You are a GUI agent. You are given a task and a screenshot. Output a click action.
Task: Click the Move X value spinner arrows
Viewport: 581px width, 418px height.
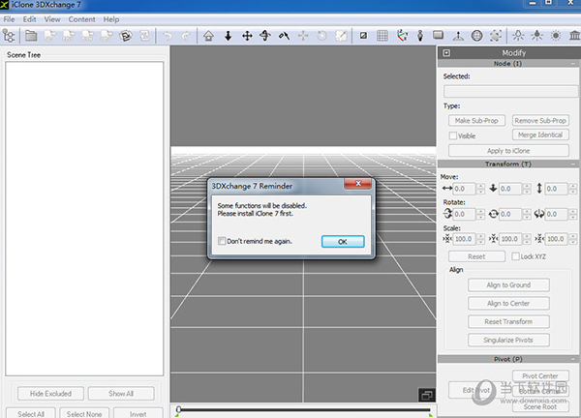point(480,189)
